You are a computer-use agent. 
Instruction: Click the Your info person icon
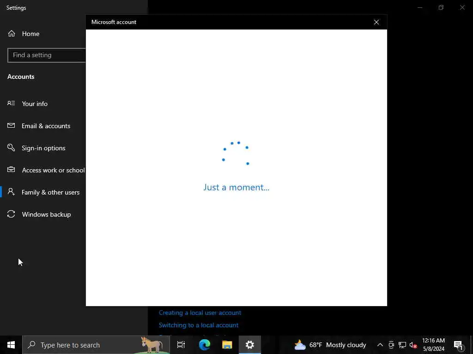click(11, 103)
